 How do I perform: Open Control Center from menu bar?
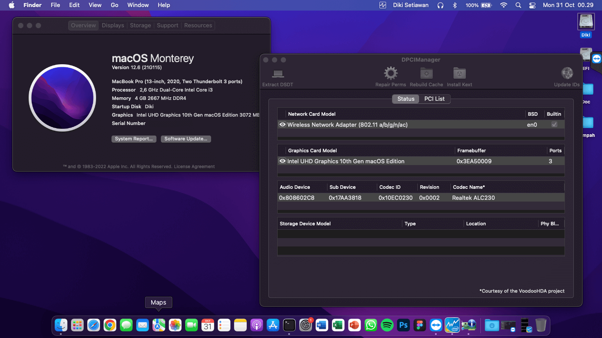[x=532, y=5]
